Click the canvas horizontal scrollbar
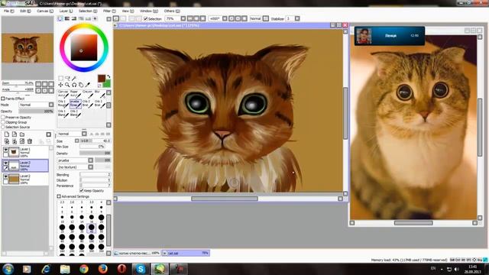489x275 pixels. (x=225, y=199)
